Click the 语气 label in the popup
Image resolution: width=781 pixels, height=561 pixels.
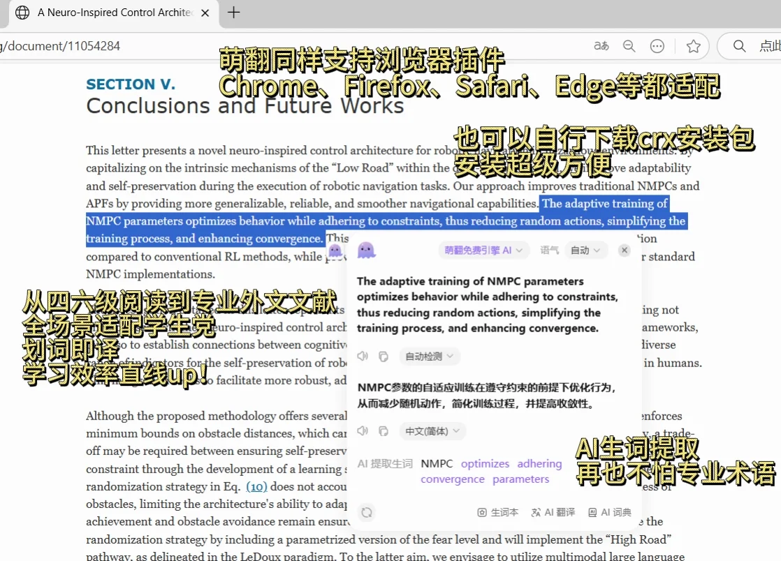(x=549, y=250)
